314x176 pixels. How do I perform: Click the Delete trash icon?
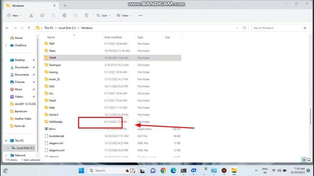point(86,15)
